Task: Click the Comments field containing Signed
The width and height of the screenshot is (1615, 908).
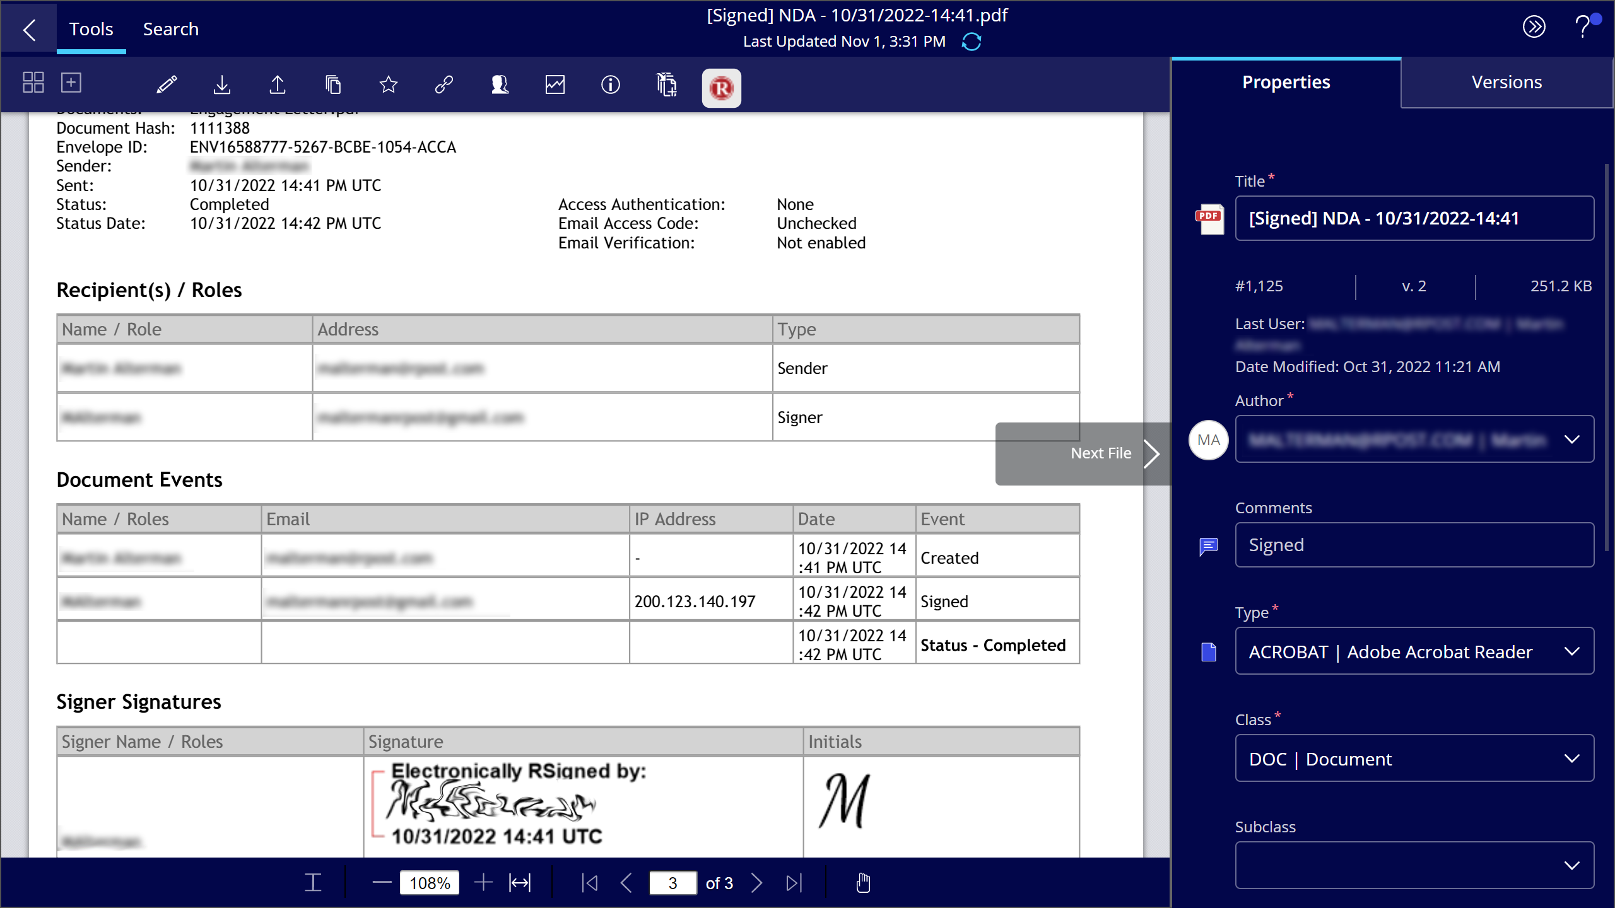Action: [1413, 545]
